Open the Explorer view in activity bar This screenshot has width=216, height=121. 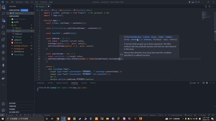3,7
